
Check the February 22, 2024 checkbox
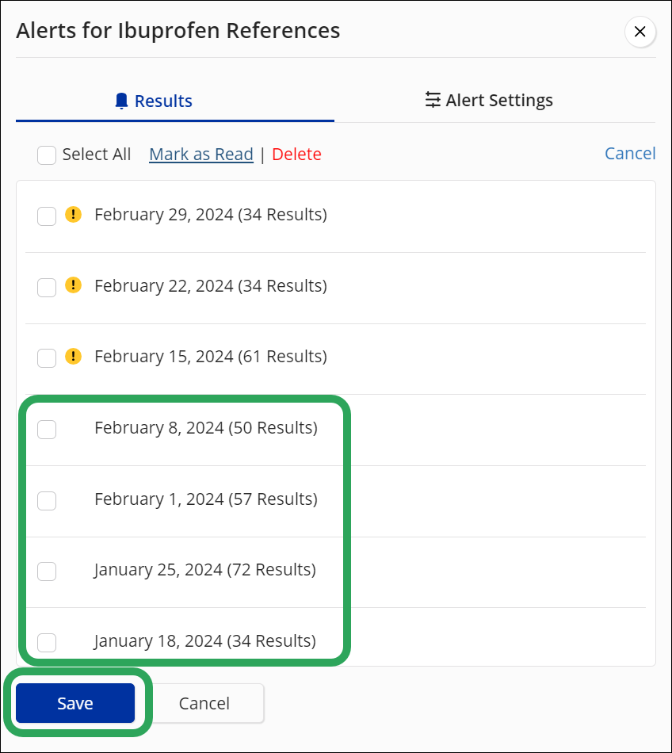point(47,287)
